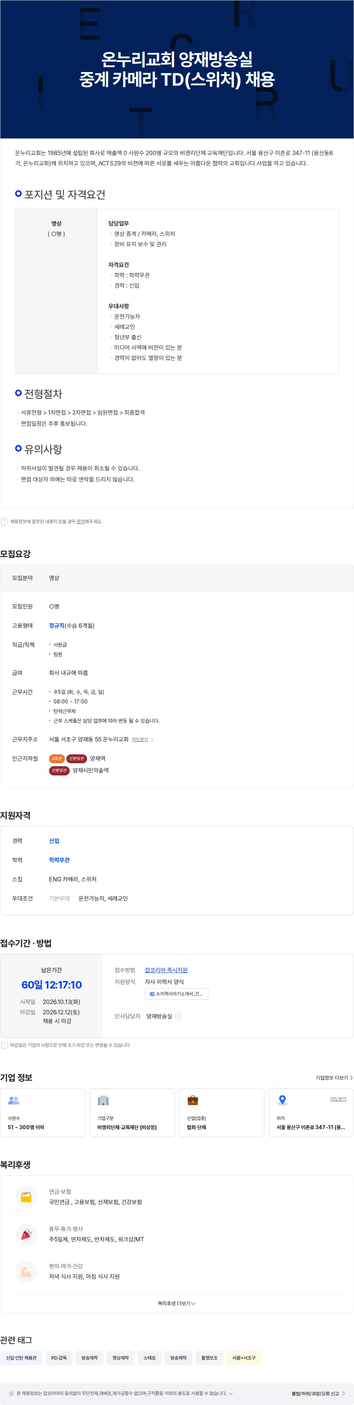The height and width of the screenshot is (1405, 354).
Task: Click the 채용 시 마감 deadline note
Action: (57, 1021)
